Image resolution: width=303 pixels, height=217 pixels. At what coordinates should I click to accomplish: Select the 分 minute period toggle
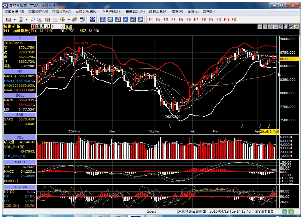[x=48, y=26]
